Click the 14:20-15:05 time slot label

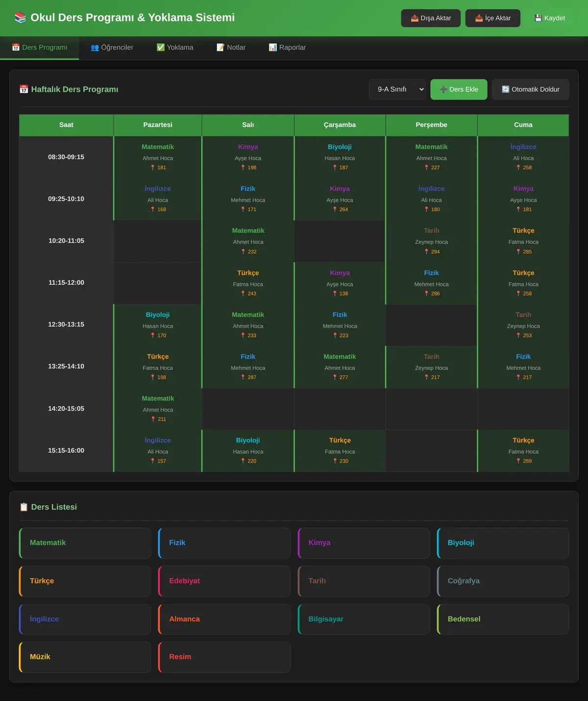coord(66,409)
